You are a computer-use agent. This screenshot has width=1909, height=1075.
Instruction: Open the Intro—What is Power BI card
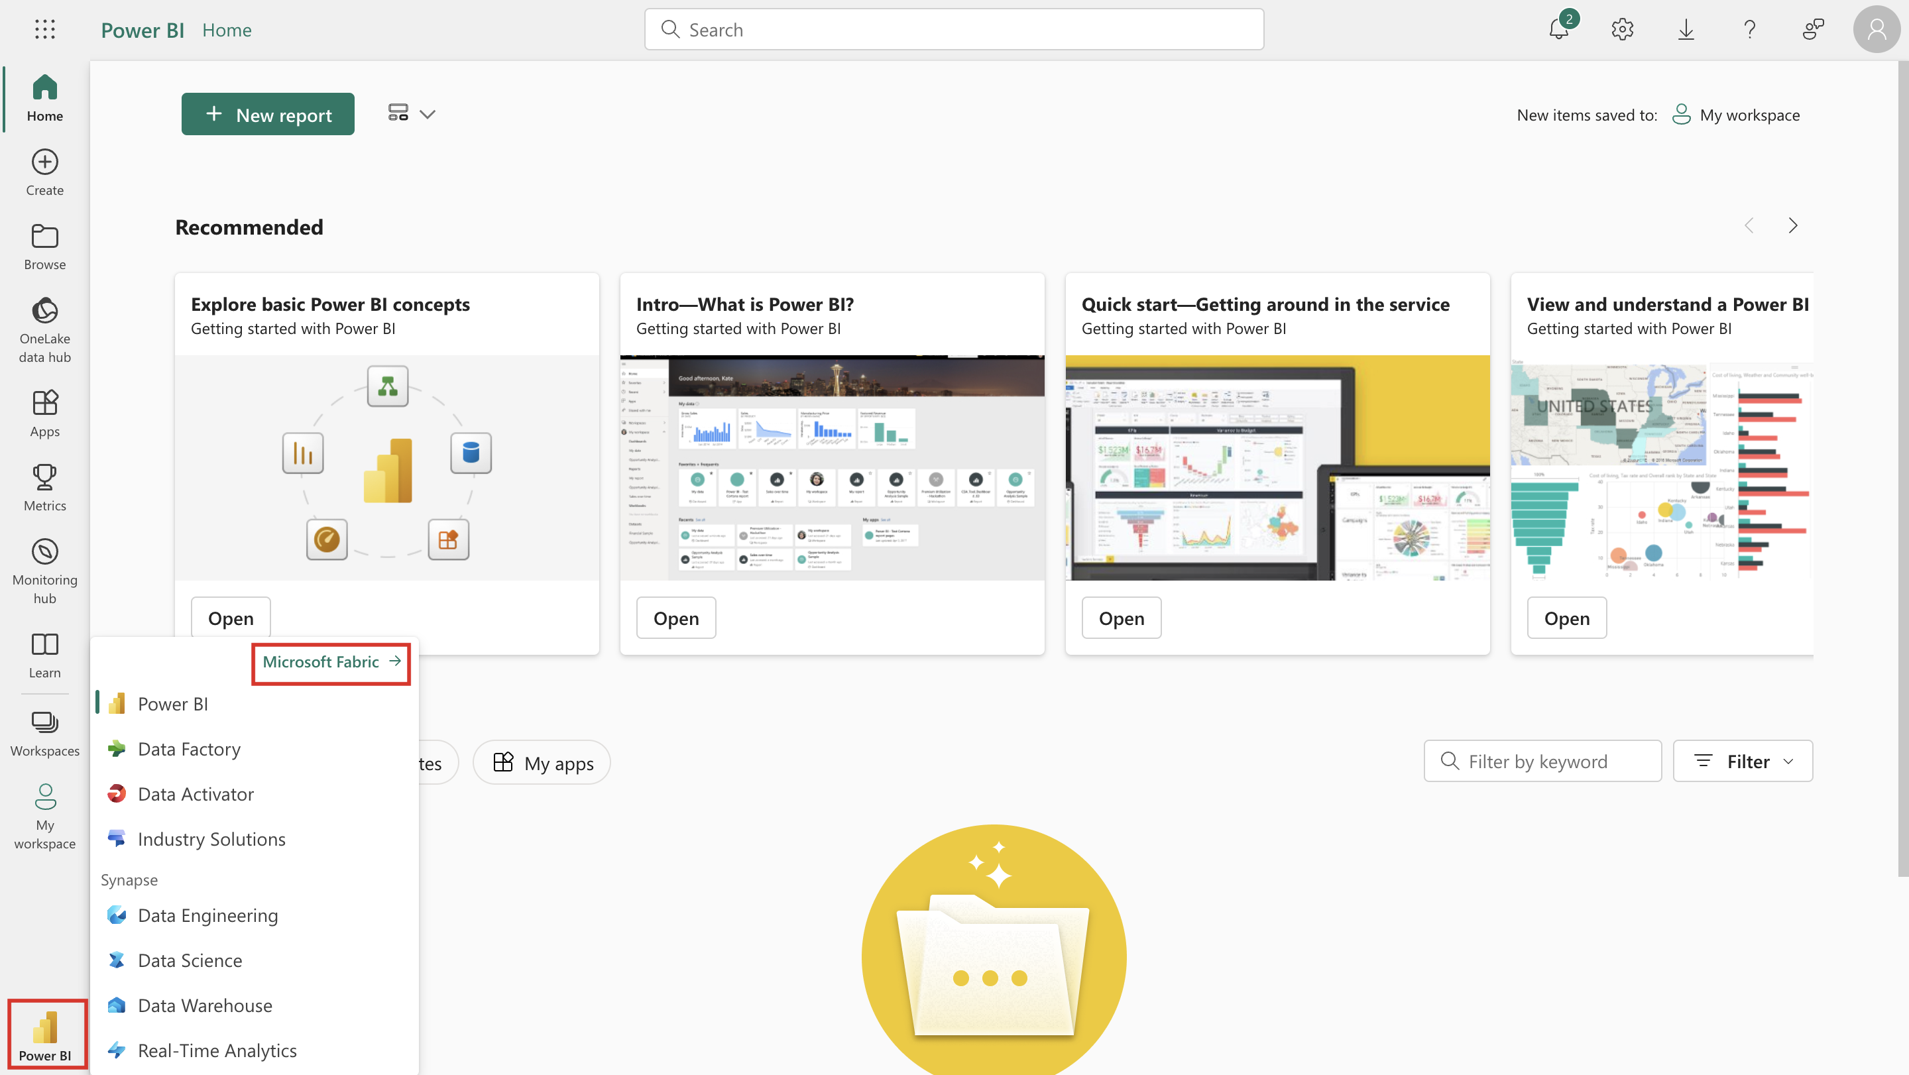tap(676, 618)
